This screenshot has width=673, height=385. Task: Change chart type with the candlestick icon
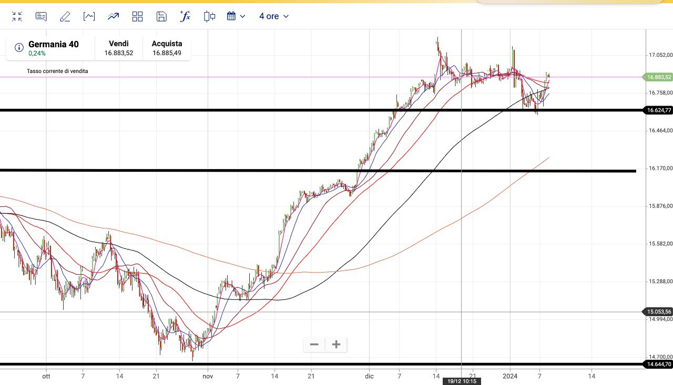pyautogui.click(x=209, y=16)
